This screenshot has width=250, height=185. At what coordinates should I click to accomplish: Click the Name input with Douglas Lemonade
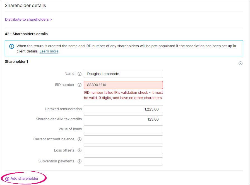[123, 74]
